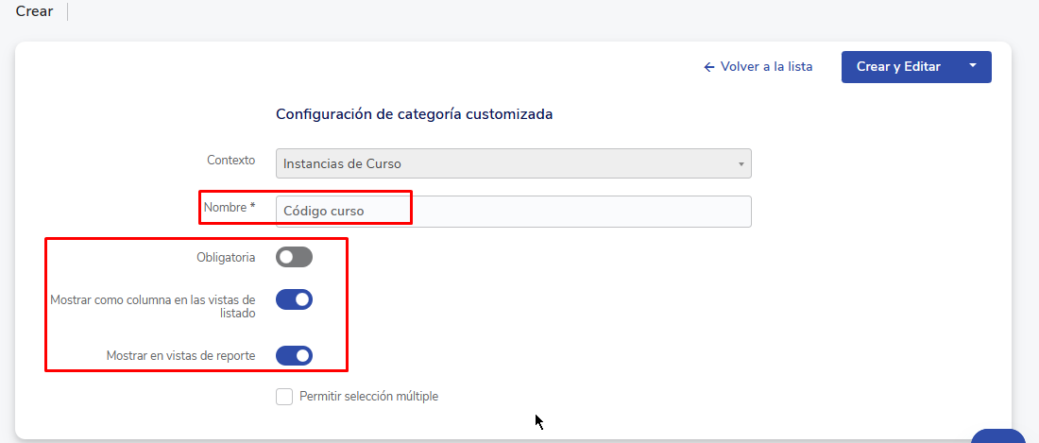The image size is (1039, 443).
Task: Click the Permitir selección múltiple label text
Action: [x=368, y=397]
